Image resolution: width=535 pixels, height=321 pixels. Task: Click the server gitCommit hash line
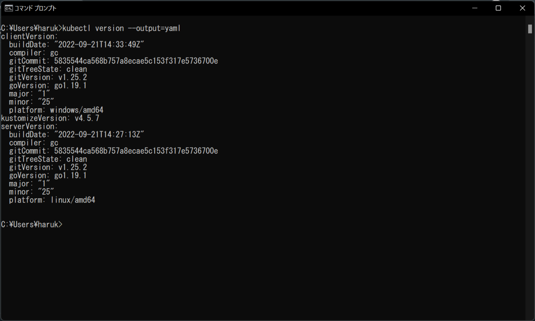113,151
